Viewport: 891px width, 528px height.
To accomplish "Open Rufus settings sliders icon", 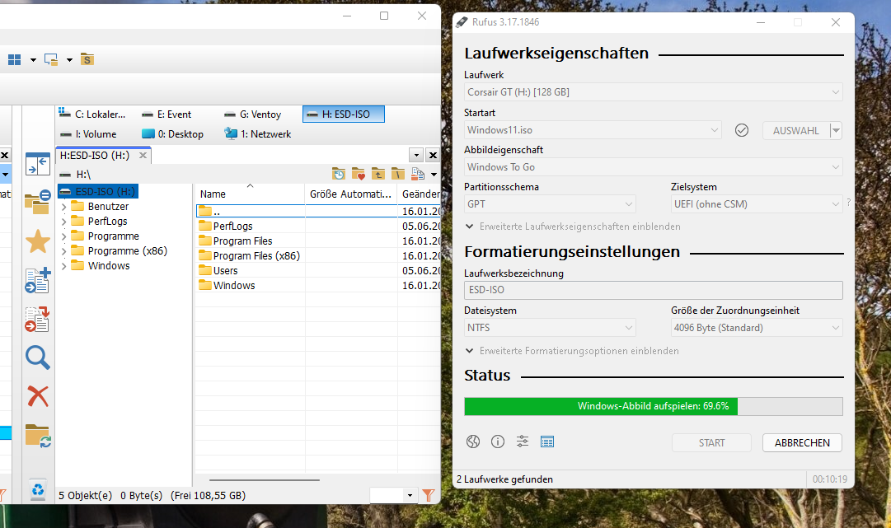I will (523, 442).
